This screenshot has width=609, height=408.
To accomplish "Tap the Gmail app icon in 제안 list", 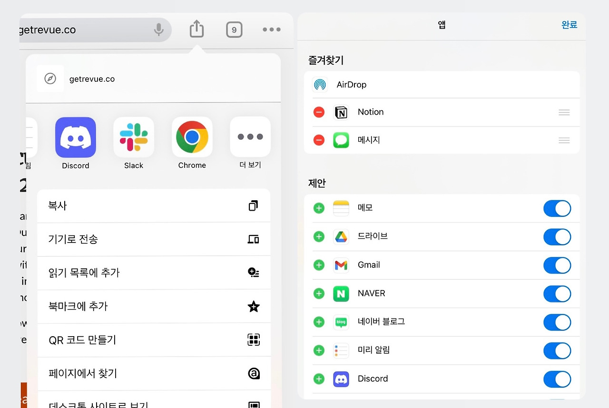I will (341, 265).
